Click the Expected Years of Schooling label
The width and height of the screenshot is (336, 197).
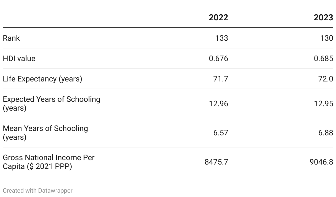(x=52, y=103)
